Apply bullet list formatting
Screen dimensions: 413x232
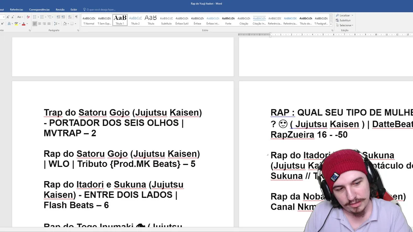coord(35,17)
